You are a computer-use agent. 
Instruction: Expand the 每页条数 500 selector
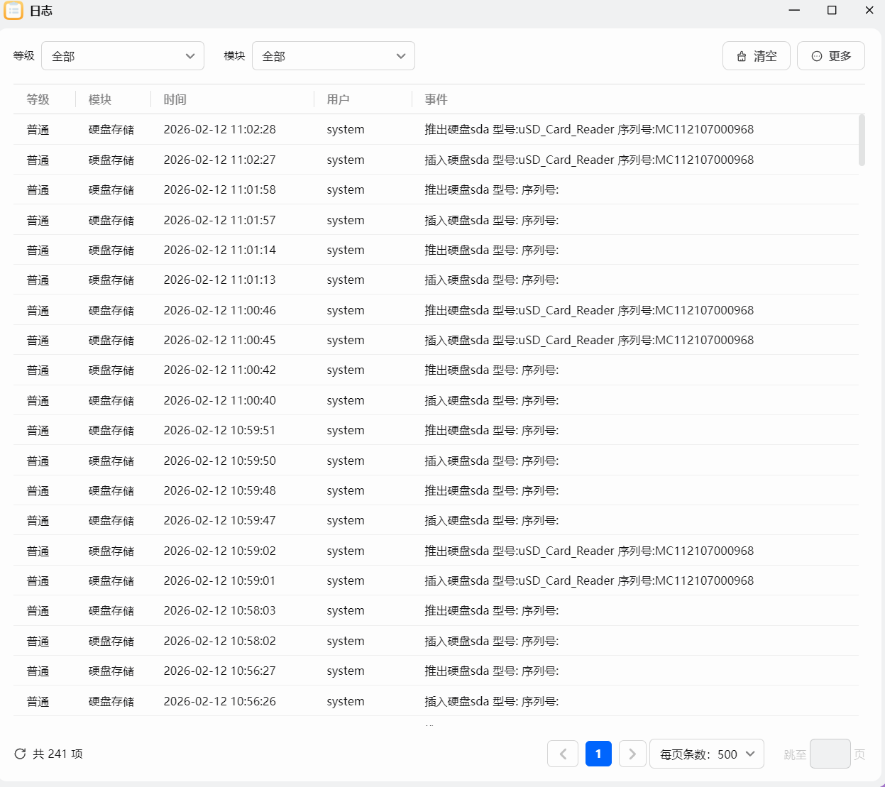pyautogui.click(x=707, y=754)
